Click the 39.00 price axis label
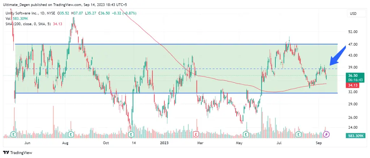The image size is (370, 158). coord(353,67)
